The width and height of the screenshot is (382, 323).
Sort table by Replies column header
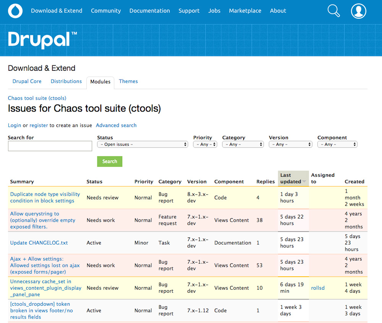click(x=265, y=182)
